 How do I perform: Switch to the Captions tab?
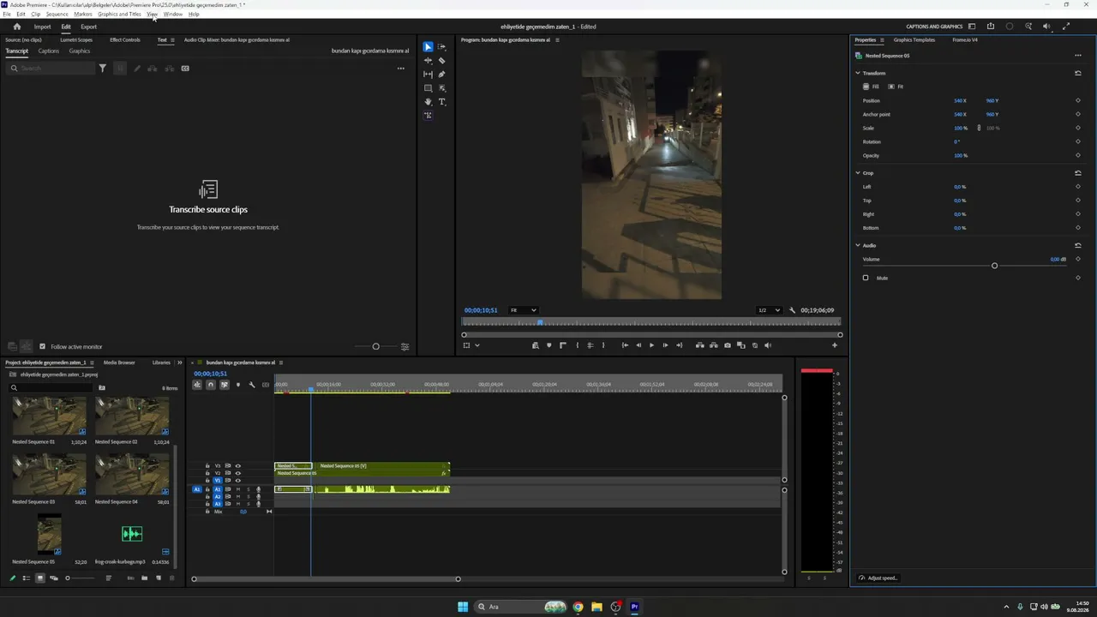49,51
